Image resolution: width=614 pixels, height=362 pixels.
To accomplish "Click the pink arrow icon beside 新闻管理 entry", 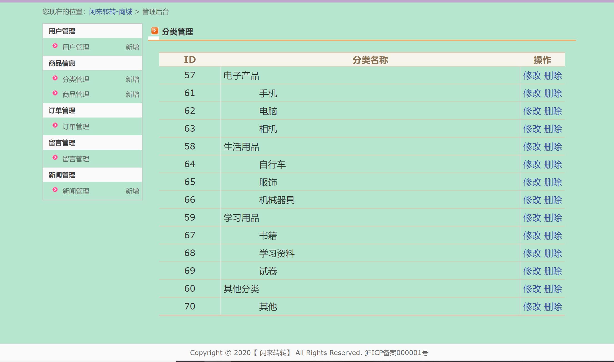I will 55,190.
